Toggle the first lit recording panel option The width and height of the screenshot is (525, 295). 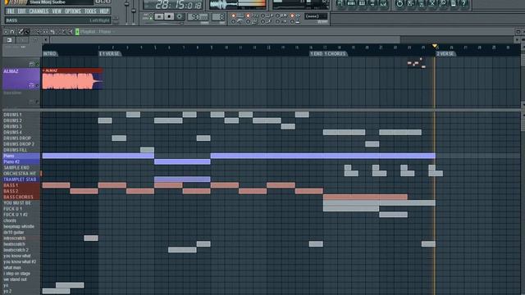tap(234, 16)
